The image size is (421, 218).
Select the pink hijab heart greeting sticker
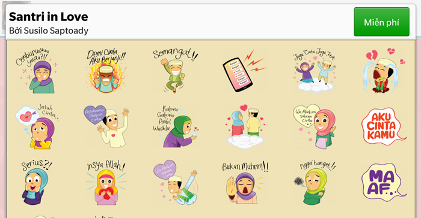coord(314,126)
